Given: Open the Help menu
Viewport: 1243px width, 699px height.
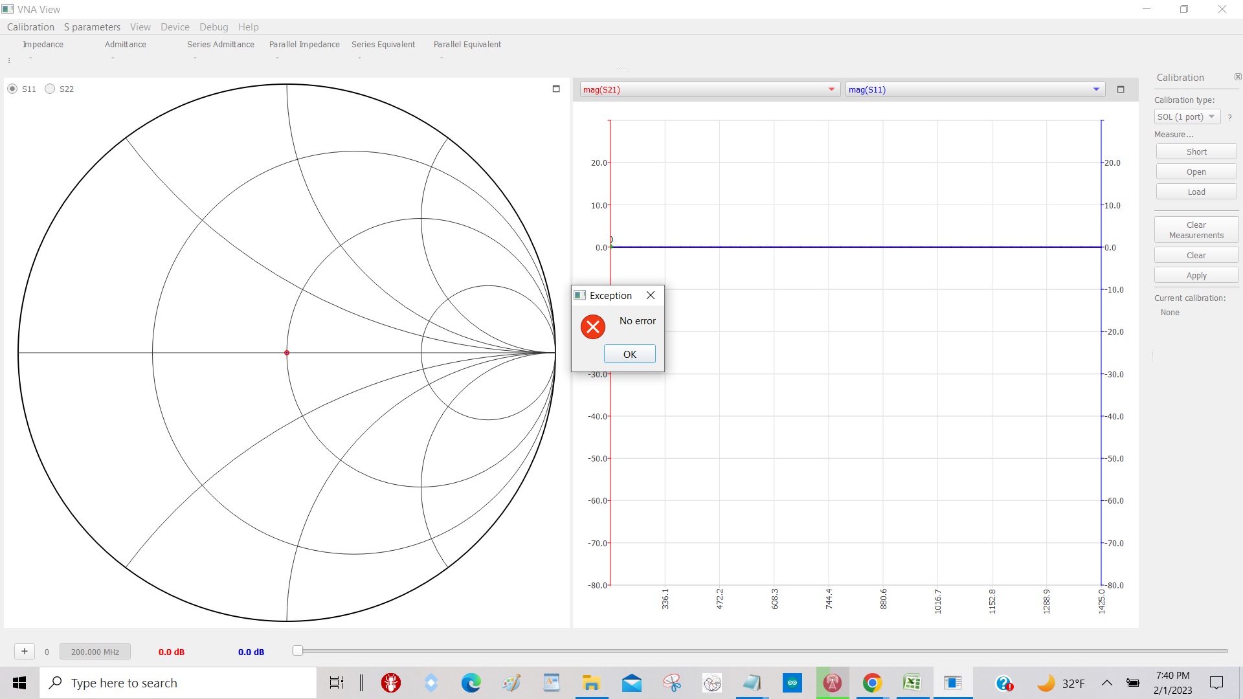Looking at the screenshot, I should tap(248, 27).
